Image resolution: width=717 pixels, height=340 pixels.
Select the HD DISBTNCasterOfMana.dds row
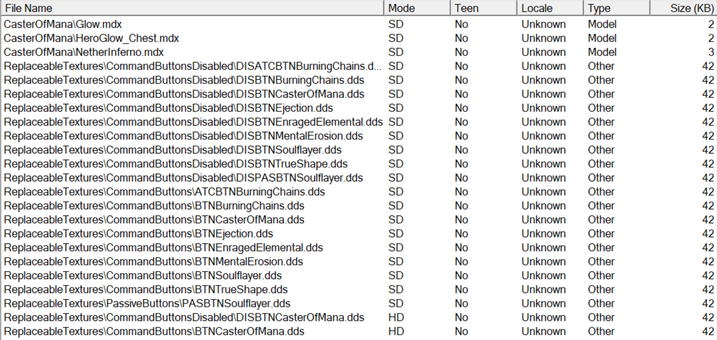click(x=184, y=317)
